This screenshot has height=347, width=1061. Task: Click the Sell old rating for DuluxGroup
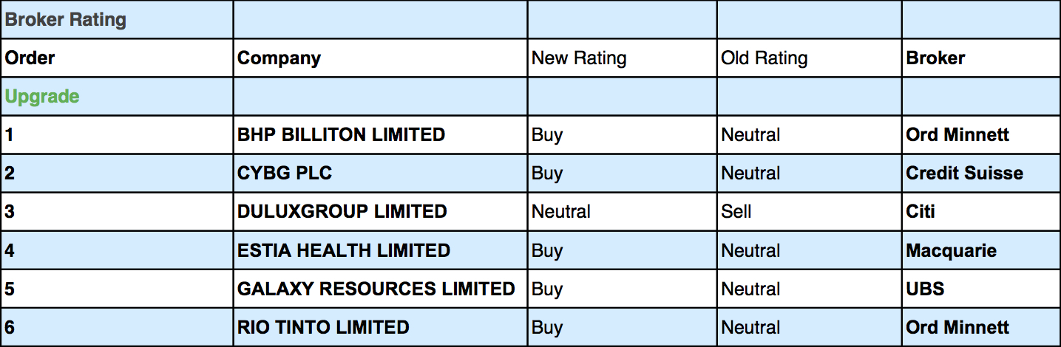(736, 212)
